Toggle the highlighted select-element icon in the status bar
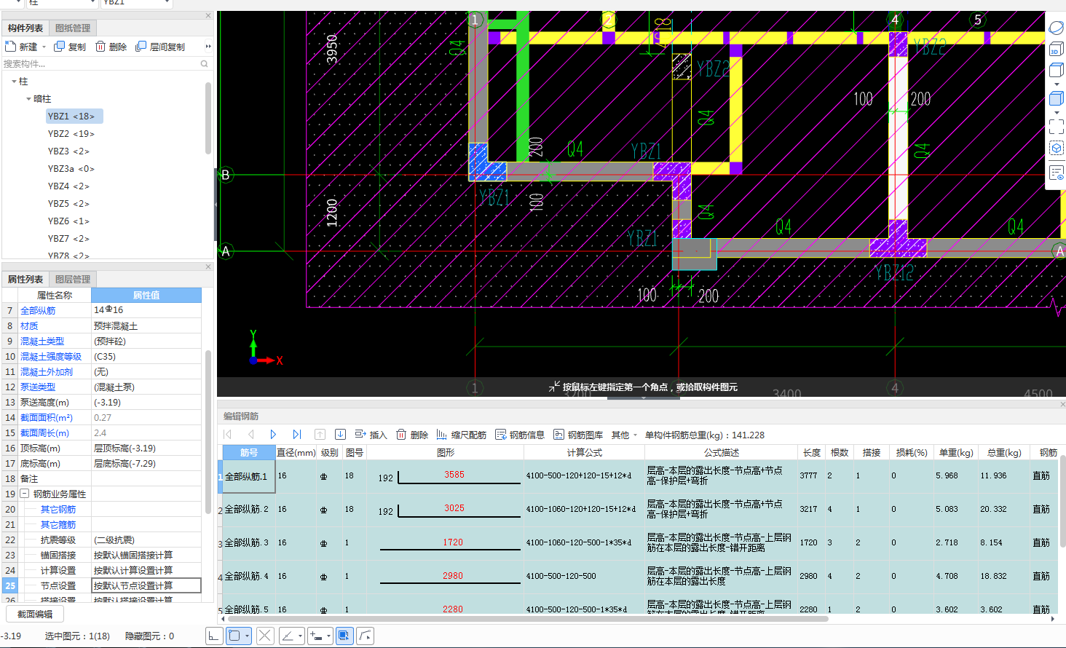The height and width of the screenshot is (648, 1066). [344, 636]
